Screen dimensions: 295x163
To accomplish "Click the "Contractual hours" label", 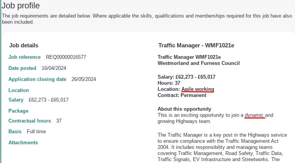I will (30, 121).
